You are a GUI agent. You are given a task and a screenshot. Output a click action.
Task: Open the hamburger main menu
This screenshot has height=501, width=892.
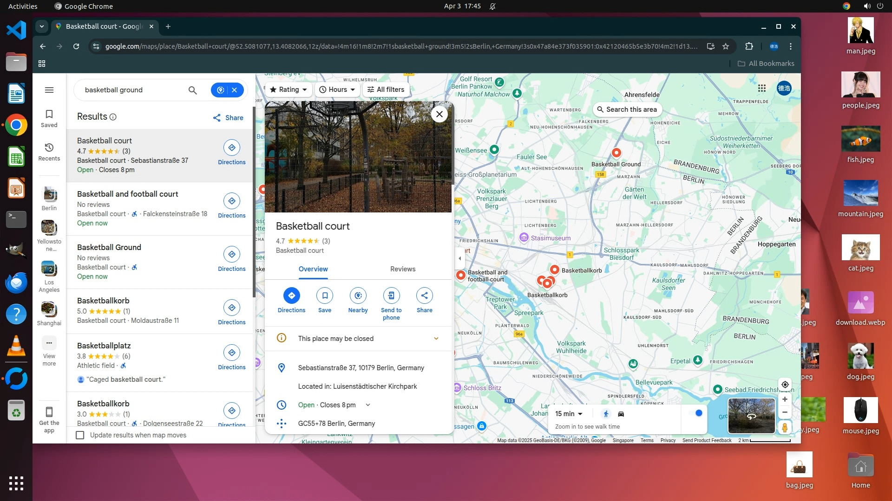tap(49, 90)
